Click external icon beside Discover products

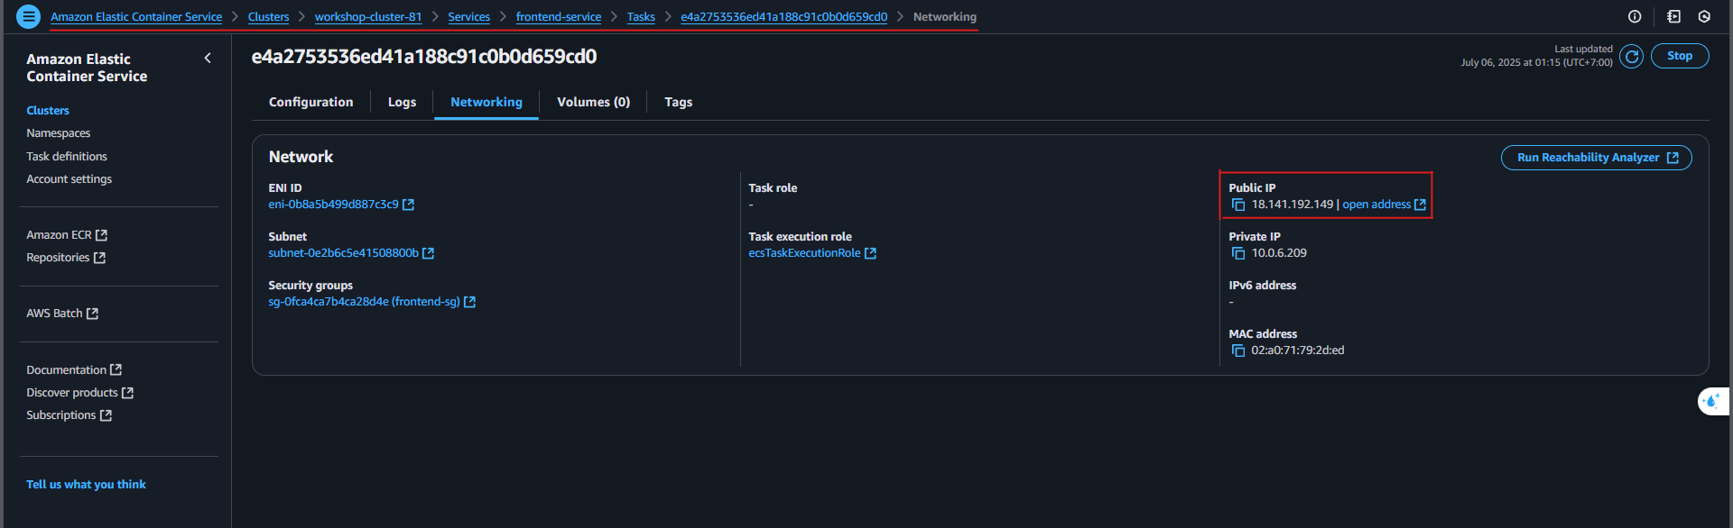[x=127, y=393]
